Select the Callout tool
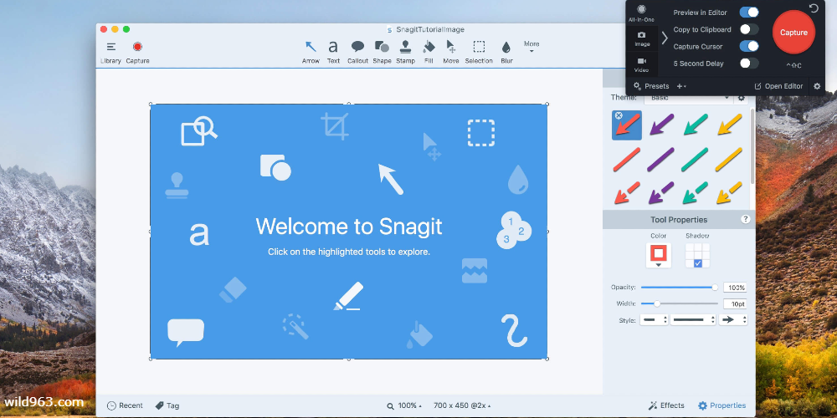 357,52
